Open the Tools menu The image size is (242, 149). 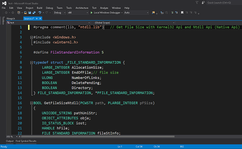click(x=69, y=8)
